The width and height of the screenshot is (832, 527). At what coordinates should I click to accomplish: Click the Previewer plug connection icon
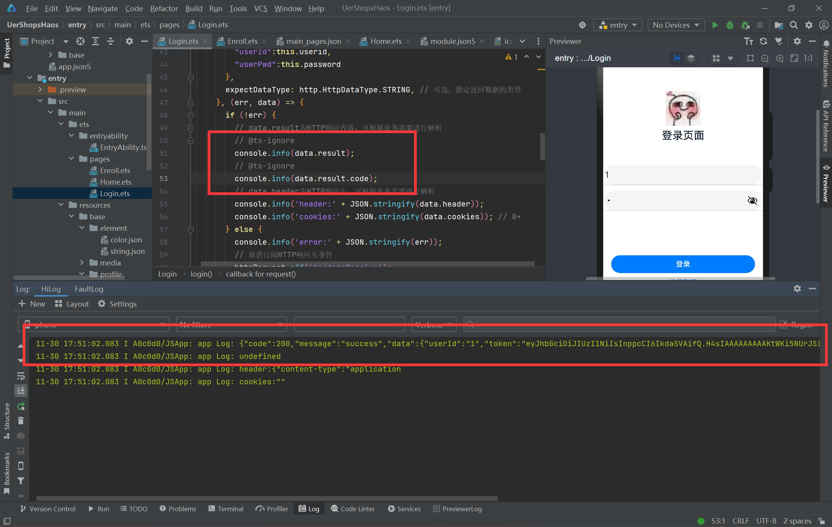(x=778, y=41)
